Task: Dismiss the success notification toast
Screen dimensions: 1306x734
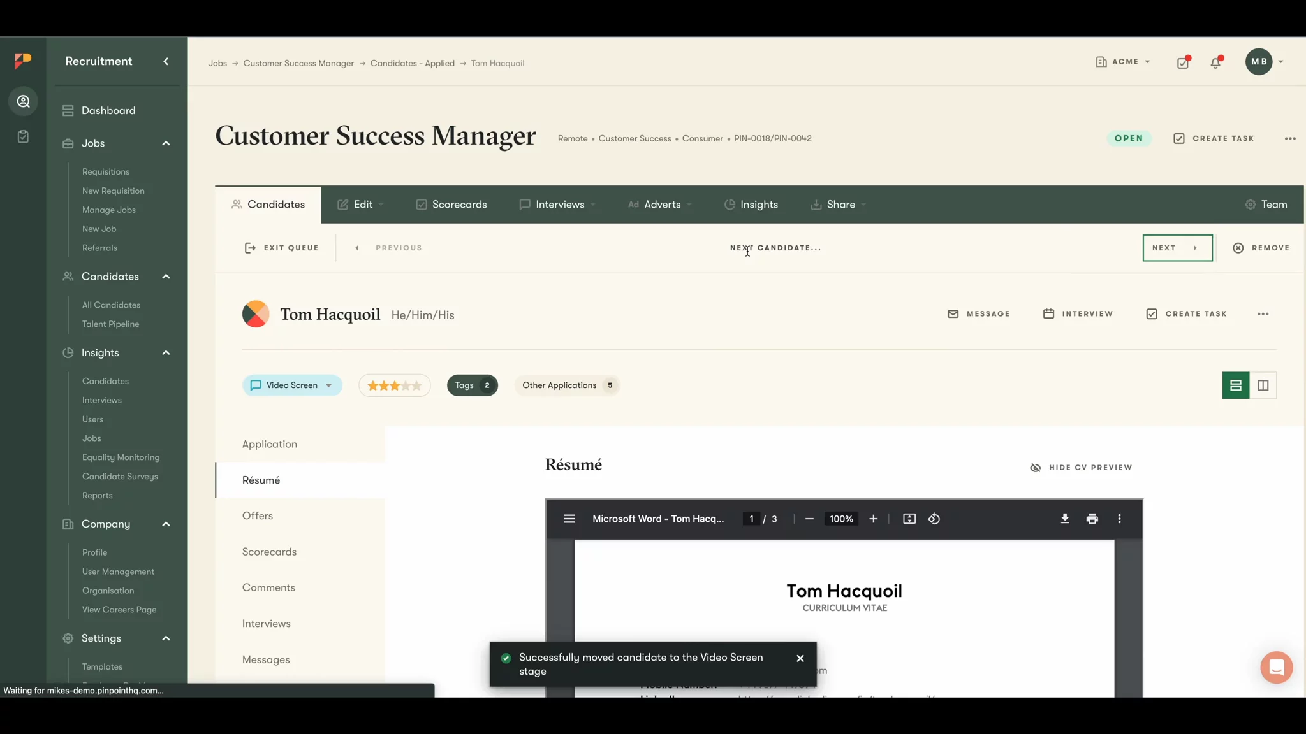Action: coord(800,658)
